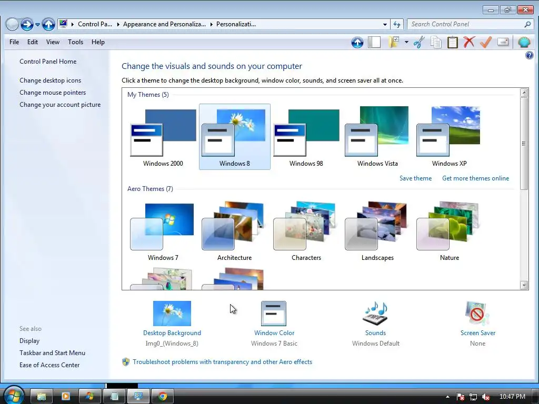Click the orange checkmark Properties icon
This screenshot has width=539, height=404.
[x=486, y=42]
